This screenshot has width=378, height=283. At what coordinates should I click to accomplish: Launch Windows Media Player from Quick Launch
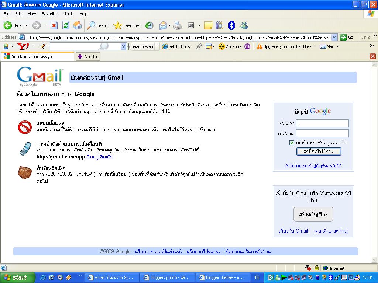(x=60, y=277)
